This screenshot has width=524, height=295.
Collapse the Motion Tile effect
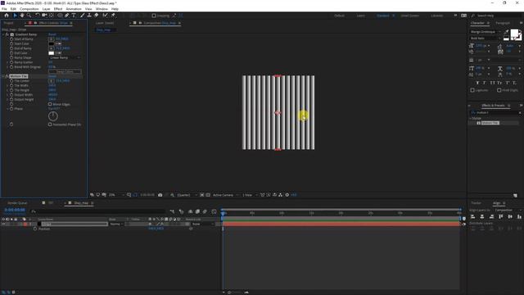point(3,76)
